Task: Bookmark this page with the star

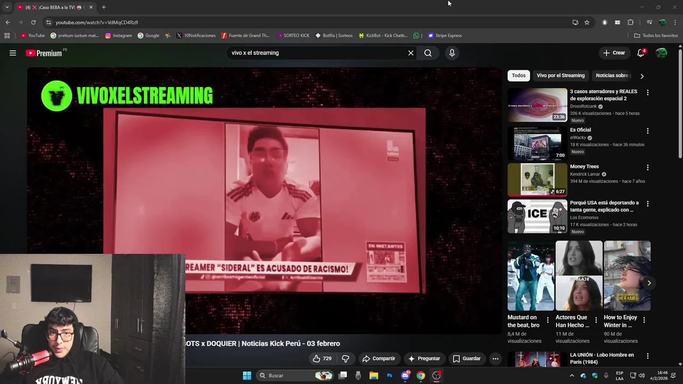Action: [587, 22]
